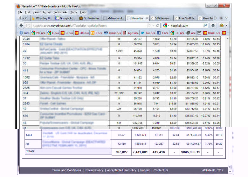
Task: Click the Twitter Tw: n/a indicator
Action: click(148, 33)
